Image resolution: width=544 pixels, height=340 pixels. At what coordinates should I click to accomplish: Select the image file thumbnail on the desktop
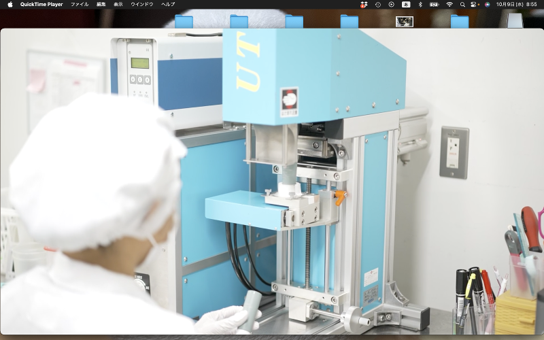click(405, 21)
